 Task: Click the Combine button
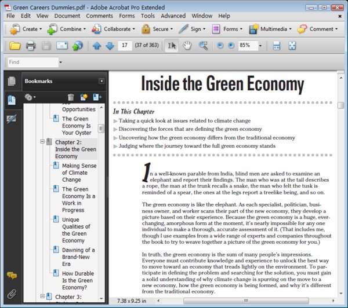64,29
